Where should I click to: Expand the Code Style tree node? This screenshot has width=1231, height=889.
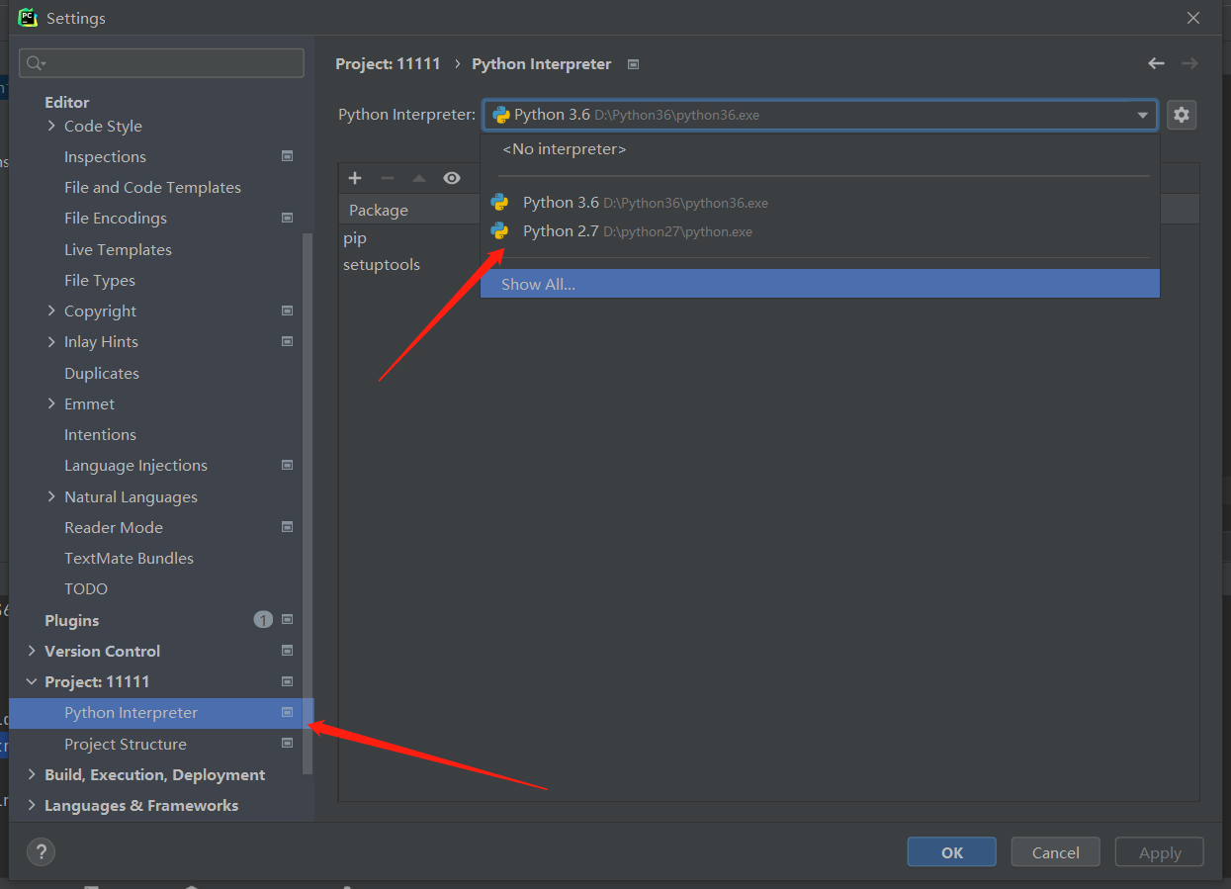[51, 126]
